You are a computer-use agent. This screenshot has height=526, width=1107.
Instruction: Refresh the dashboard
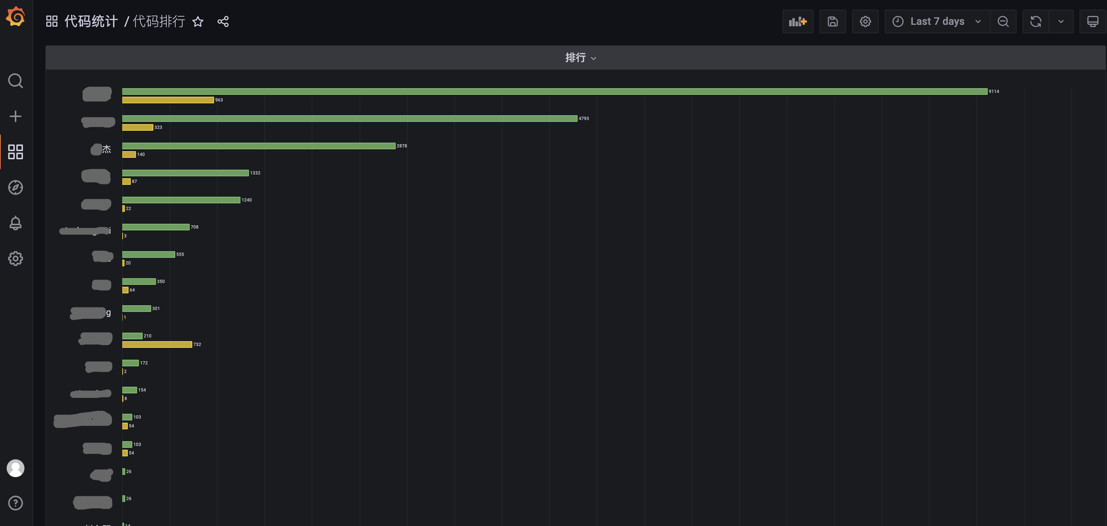pos(1035,21)
